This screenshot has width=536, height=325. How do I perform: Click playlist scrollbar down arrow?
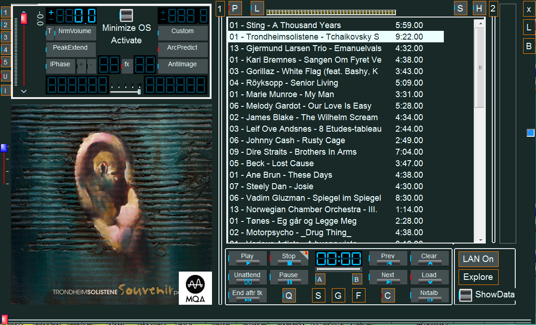[x=481, y=240]
